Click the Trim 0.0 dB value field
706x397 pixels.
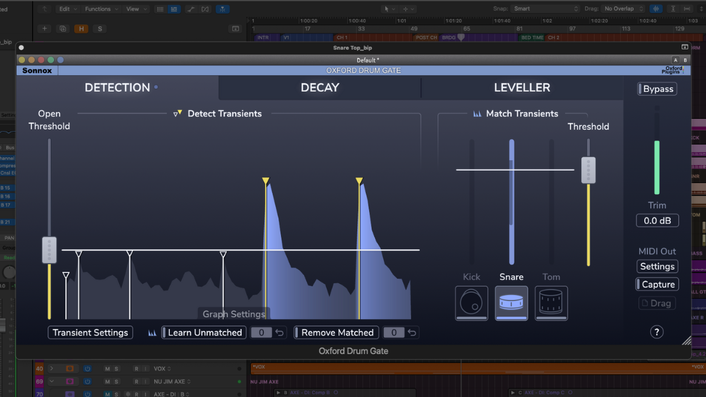(x=657, y=221)
